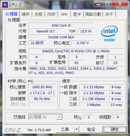Viewport: 130px width, 136px height.
Task: Click the 型号 value 5
Action: point(76,57)
